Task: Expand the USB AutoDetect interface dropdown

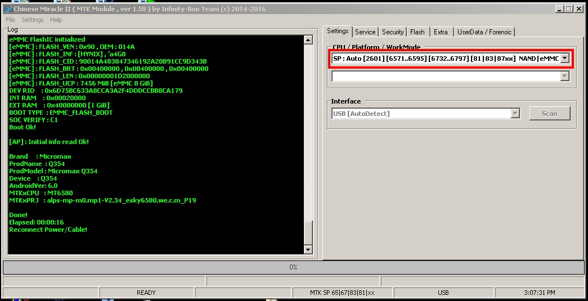Action: [515, 113]
